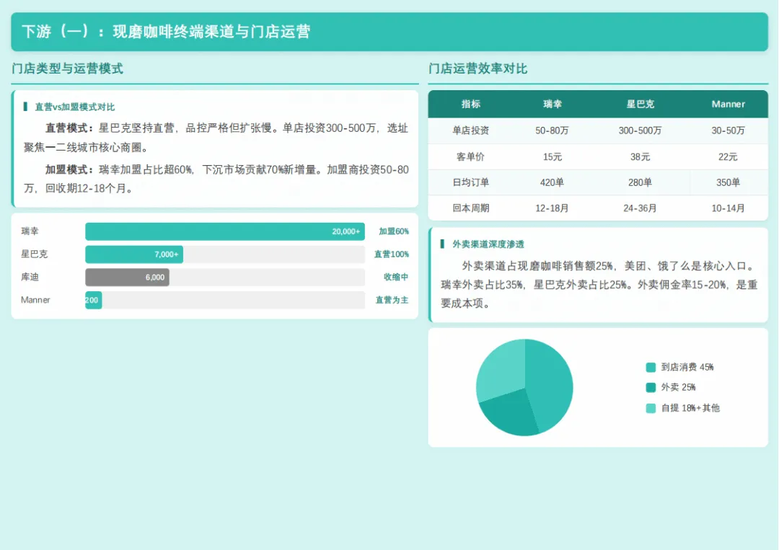The height and width of the screenshot is (550, 779).
Task: Click the 50-80万 table cell
Action: pyautogui.click(x=552, y=130)
